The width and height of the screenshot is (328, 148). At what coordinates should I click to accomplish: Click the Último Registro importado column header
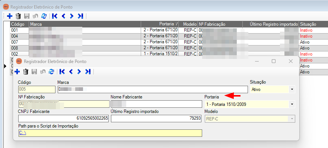(x=271, y=24)
